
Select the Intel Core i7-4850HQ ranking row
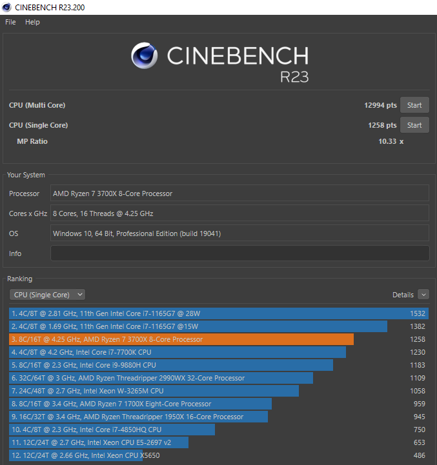[219, 430]
